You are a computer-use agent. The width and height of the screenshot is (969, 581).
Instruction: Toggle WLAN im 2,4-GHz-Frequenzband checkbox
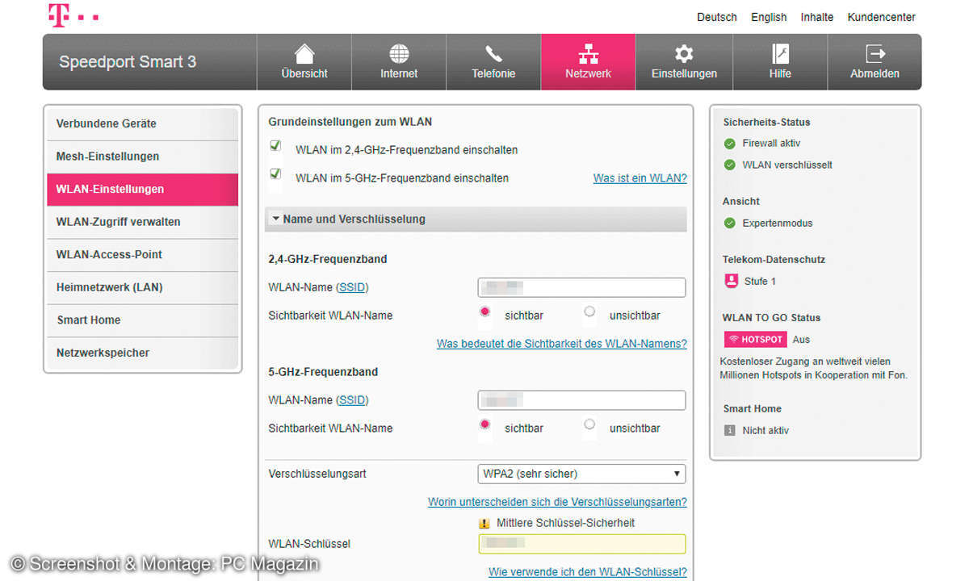coord(275,146)
